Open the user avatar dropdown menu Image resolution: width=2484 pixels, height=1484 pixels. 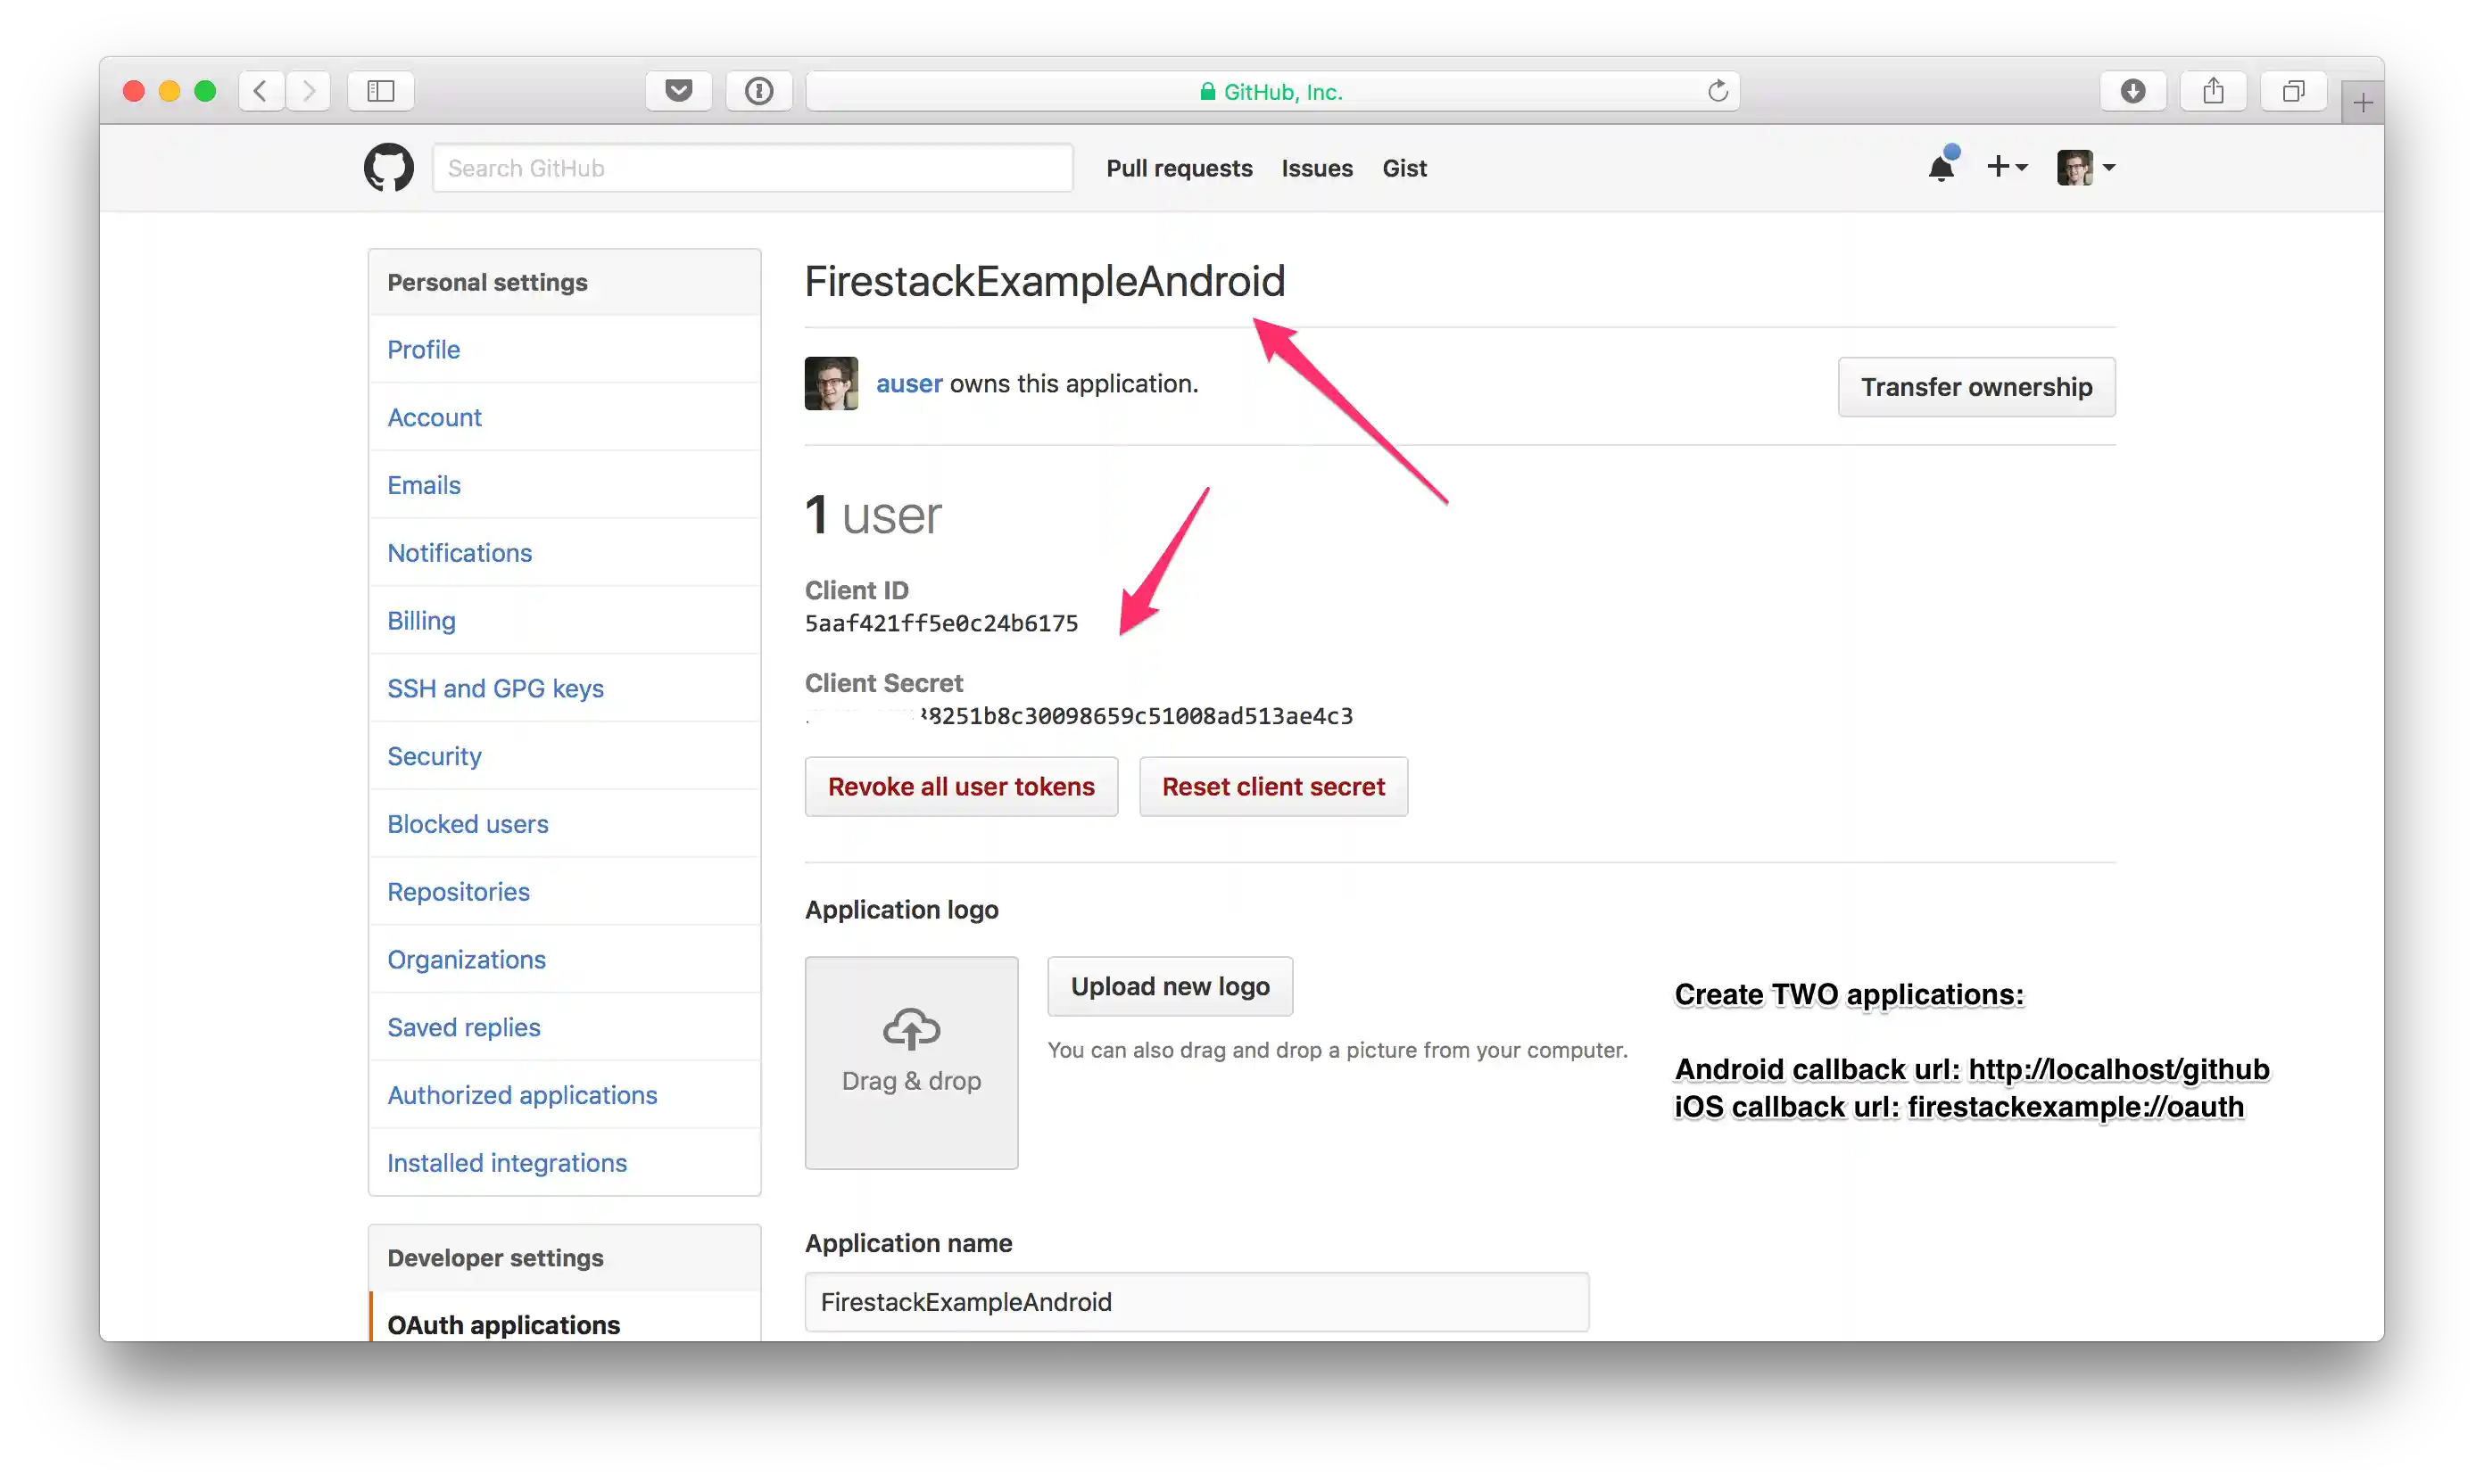2086,167
